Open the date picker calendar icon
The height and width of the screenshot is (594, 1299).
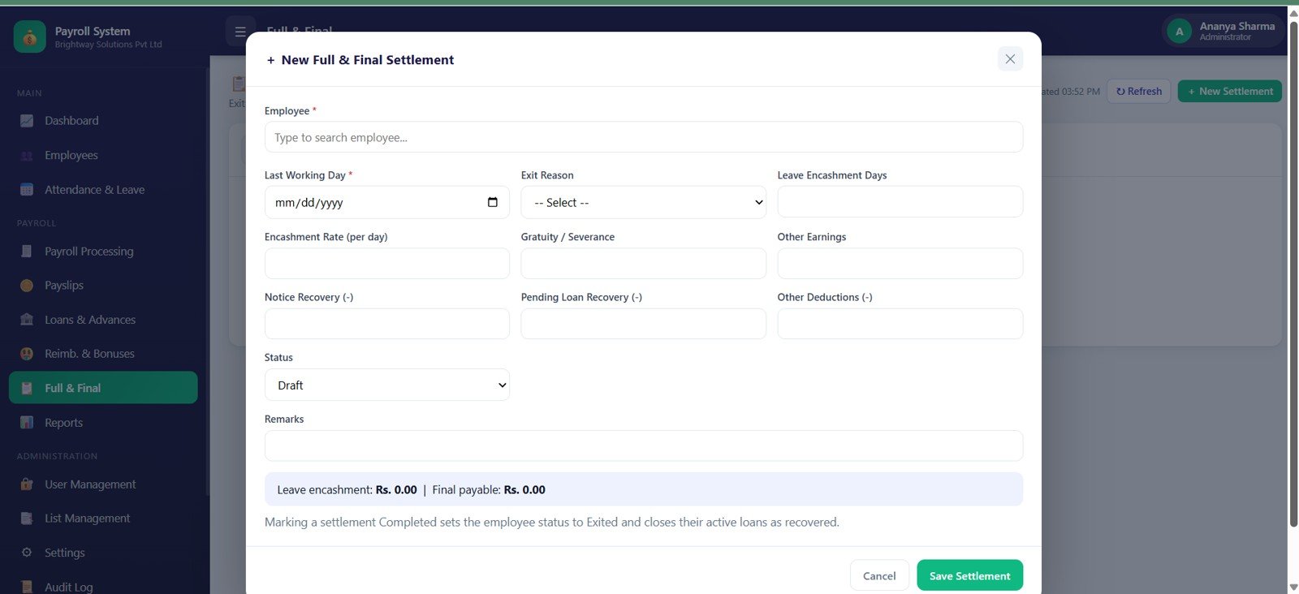point(493,202)
